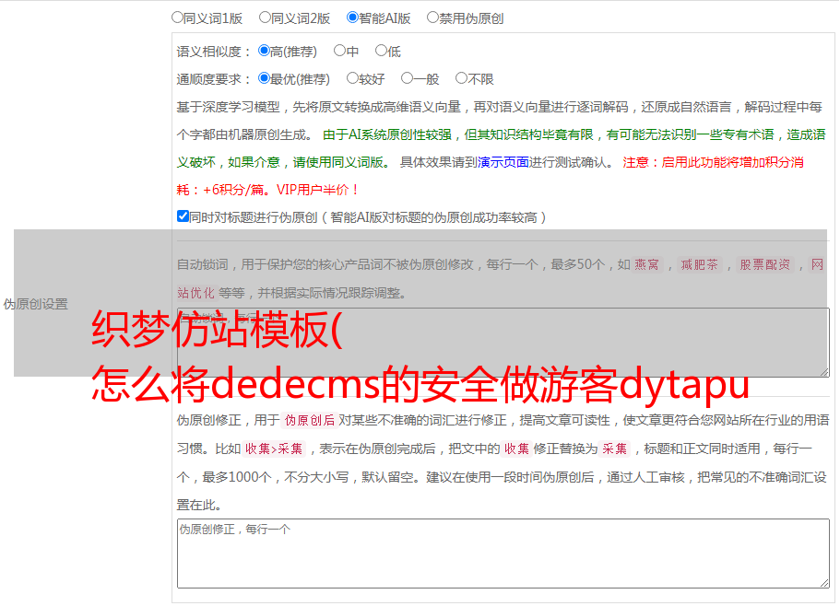Toggle 同时对标题进行伪原创 checkbox

tap(183, 216)
